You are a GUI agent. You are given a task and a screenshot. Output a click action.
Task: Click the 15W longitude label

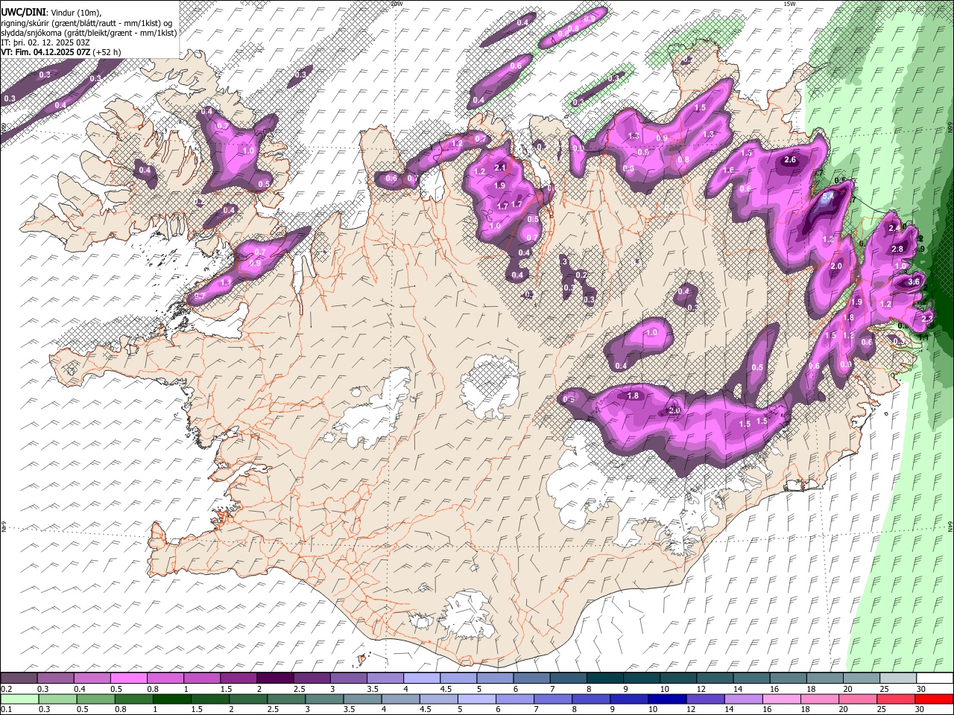pos(789,4)
